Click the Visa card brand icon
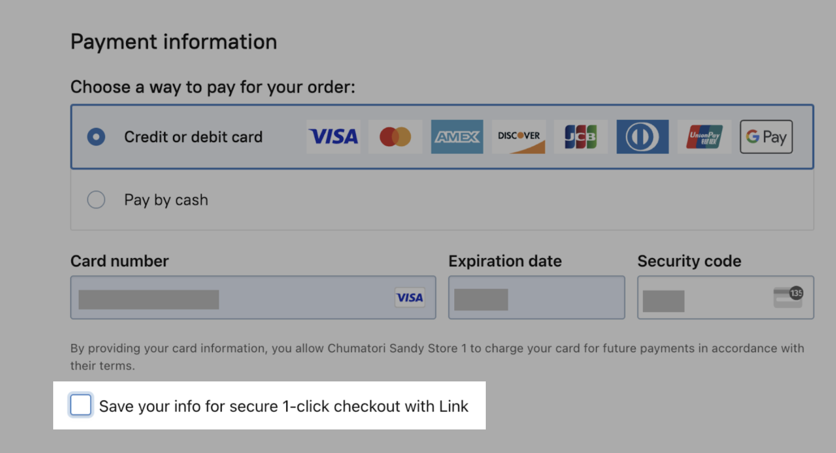The height and width of the screenshot is (453, 836). click(333, 137)
